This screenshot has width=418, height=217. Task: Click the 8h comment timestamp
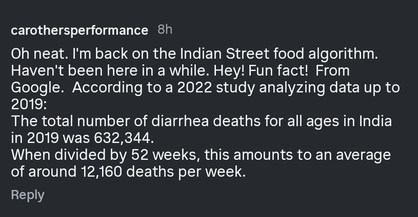coord(165,30)
